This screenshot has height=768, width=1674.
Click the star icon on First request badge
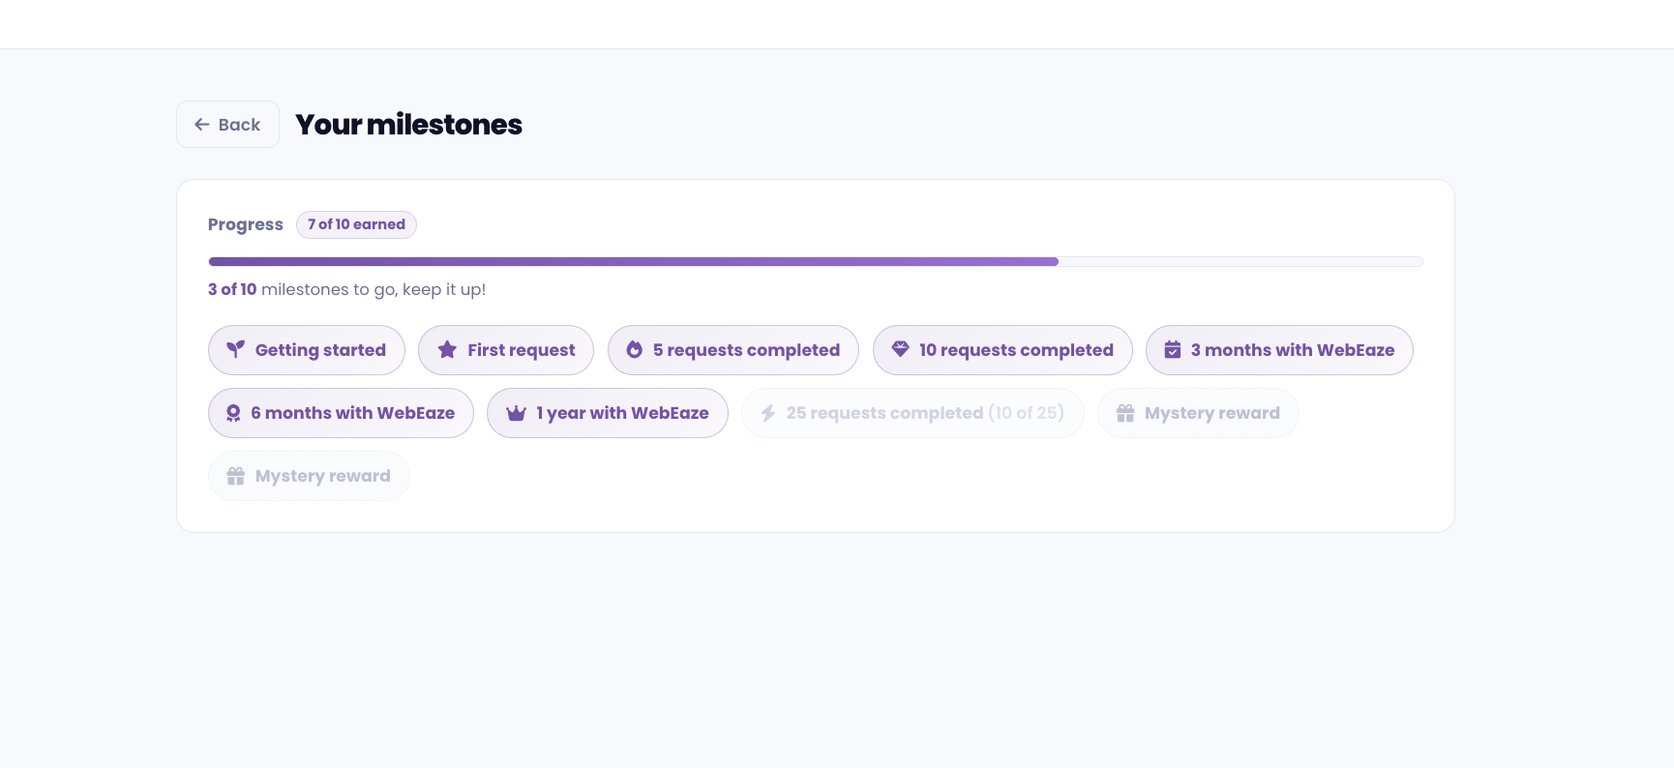coord(447,349)
